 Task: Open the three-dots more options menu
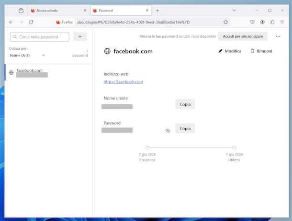(278, 36)
